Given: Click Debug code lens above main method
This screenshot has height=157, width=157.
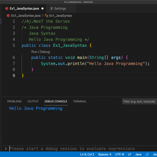Looking at the screenshot, I should pyautogui.click(x=45, y=52).
